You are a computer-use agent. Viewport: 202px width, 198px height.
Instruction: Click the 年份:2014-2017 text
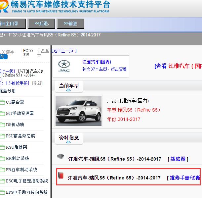click(x=124, y=119)
